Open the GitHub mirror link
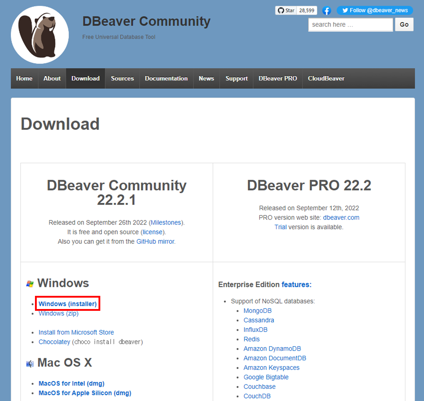Image resolution: width=424 pixels, height=401 pixels. 155,241
